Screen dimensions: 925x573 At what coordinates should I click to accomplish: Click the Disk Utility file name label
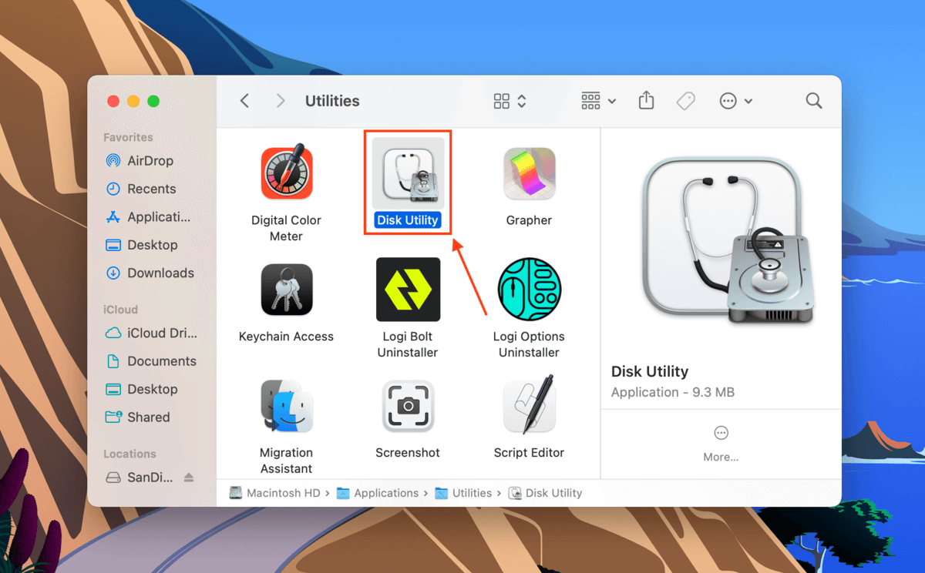coord(408,220)
